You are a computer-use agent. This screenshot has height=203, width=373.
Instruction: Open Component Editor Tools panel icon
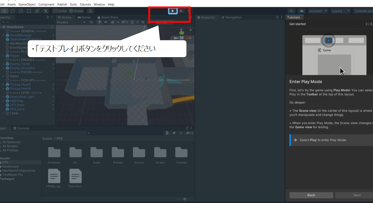coord(143,22)
